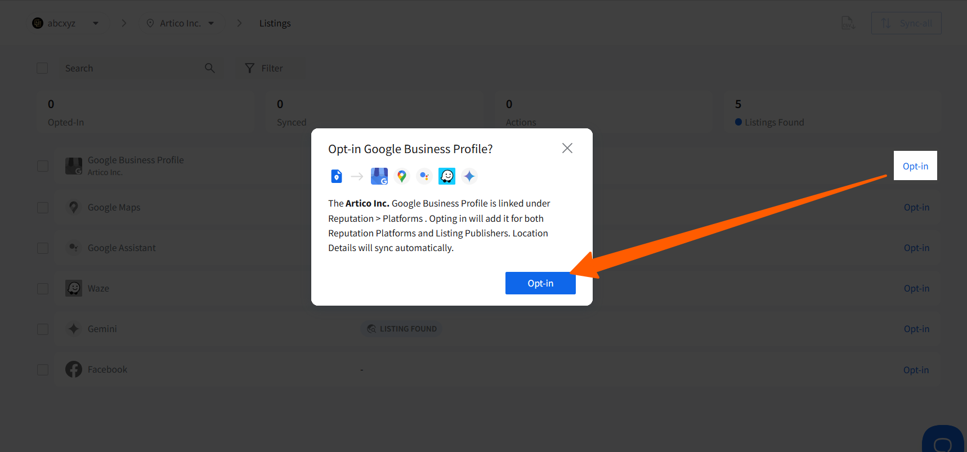Screen dimensions: 967x452
Task: Click the LISTING FOUND badge on Gemini row
Action: pos(402,329)
